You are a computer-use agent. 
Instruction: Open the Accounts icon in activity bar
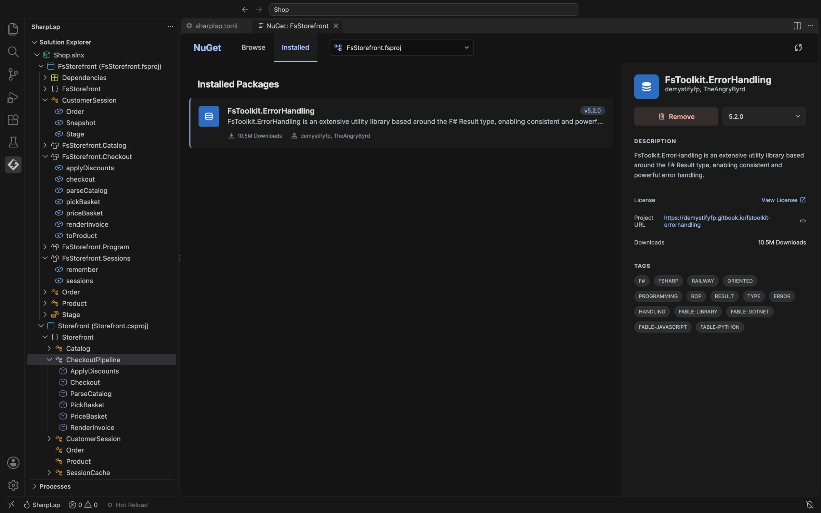[13, 463]
